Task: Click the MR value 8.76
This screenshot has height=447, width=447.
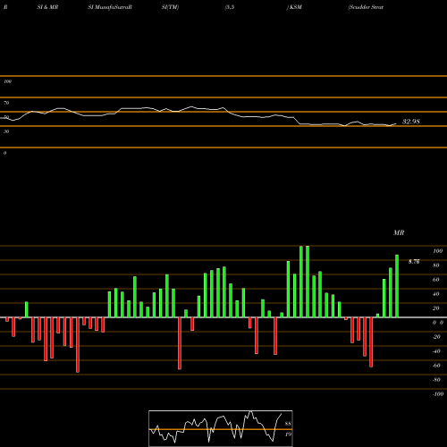Action: click(414, 262)
